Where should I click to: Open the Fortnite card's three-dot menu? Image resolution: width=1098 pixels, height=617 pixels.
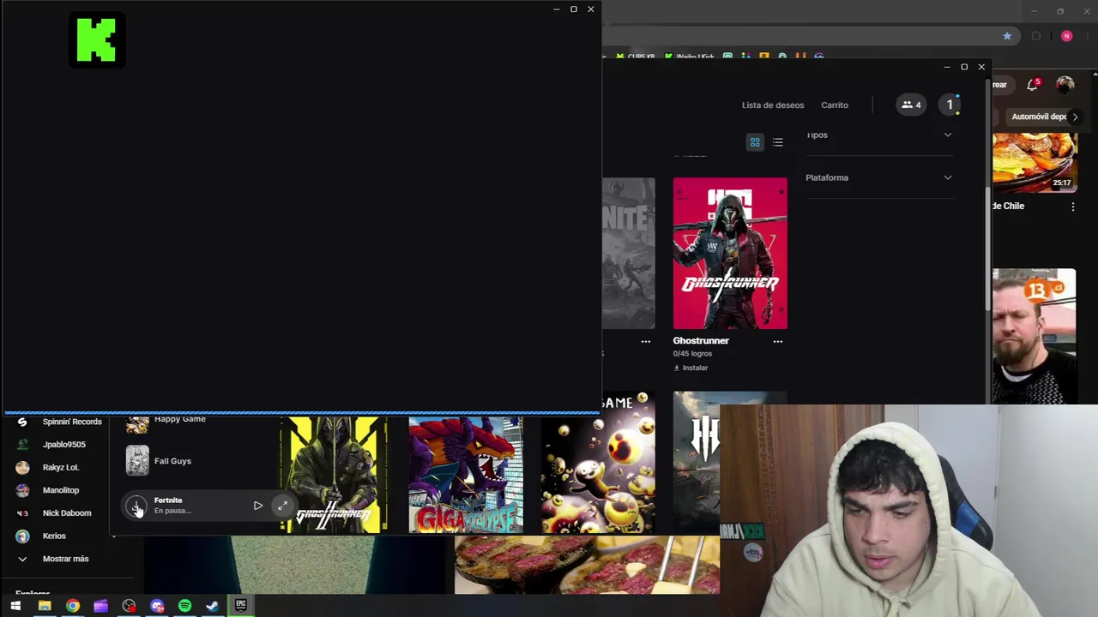[646, 341]
